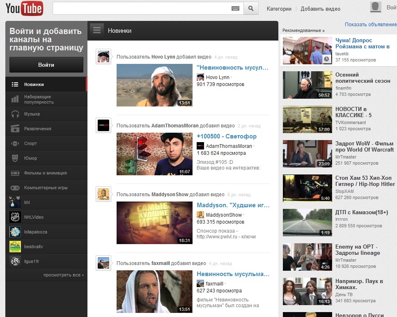Click MaddysonShow's channel avatar in the feed
Image resolution: width=397 pixels, height=317 pixels.
(x=103, y=194)
